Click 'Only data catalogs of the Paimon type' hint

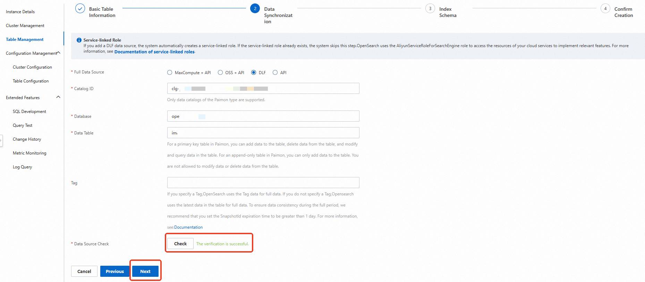[x=216, y=100]
